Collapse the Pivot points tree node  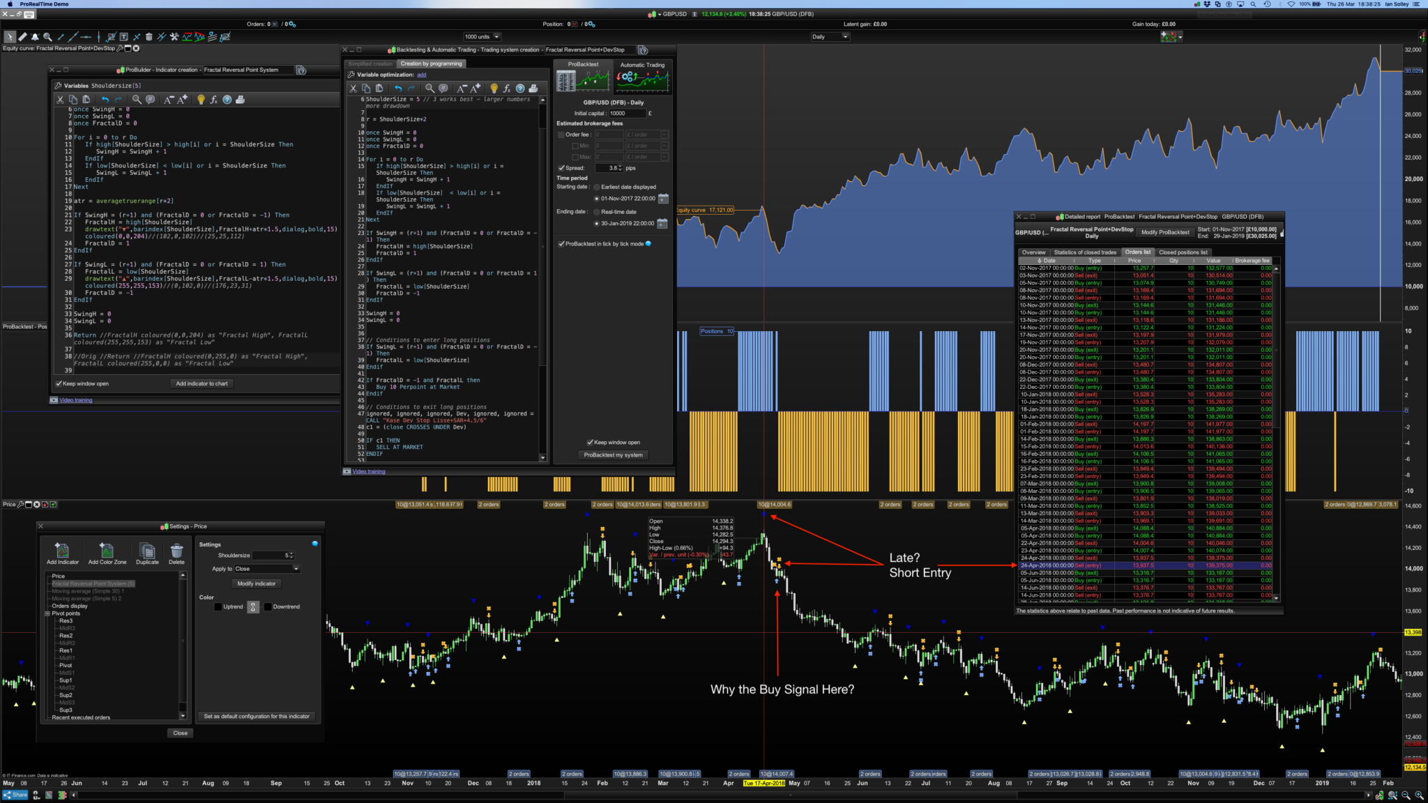[47, 613]
